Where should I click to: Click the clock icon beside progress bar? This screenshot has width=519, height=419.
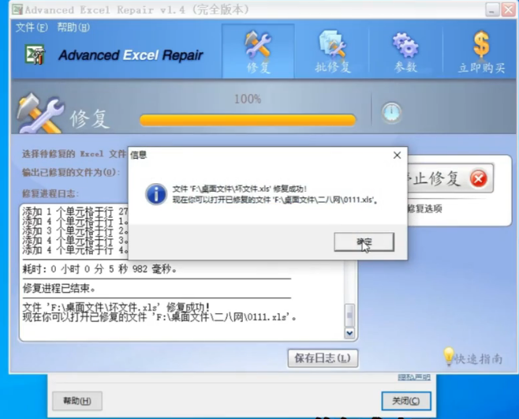click(391, 113)
